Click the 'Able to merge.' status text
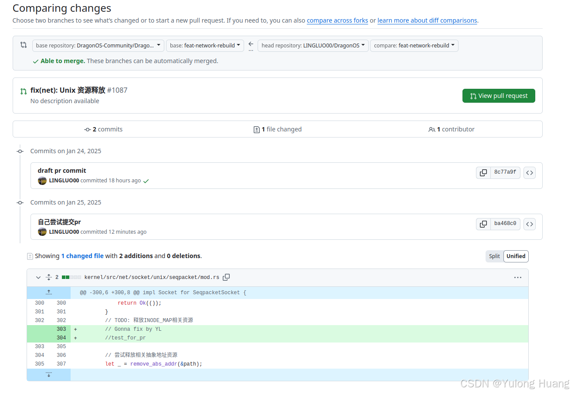The height and width of the screenshot is (393, 571). tap(63, 61)
